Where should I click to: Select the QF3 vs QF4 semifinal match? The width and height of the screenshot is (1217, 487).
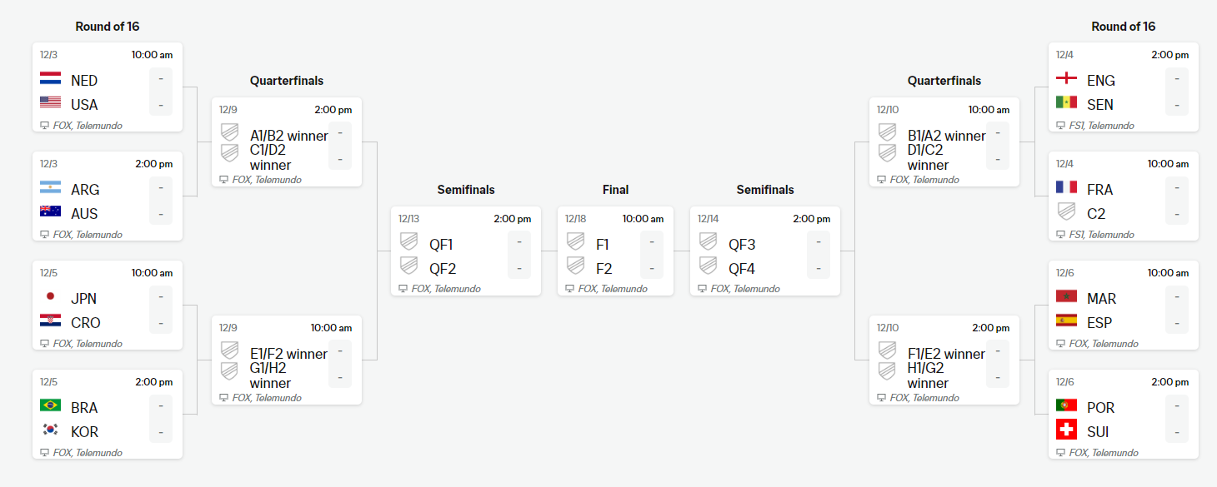pyautogui.click(x=764, y=251)
